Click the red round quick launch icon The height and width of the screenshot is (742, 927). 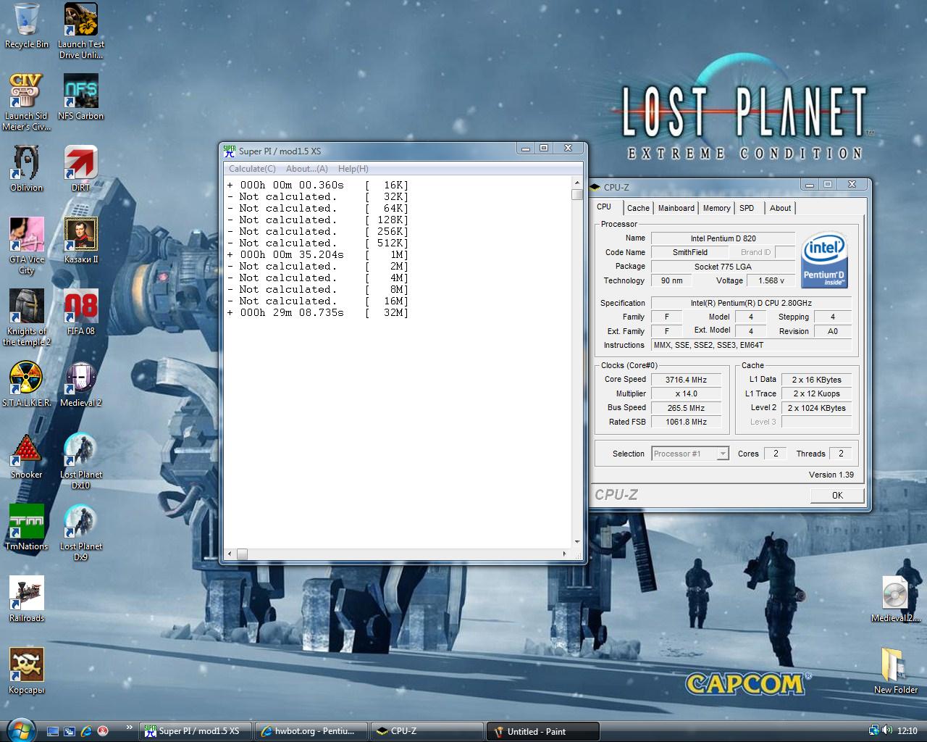pyautogui.click(x=103, y=731)
